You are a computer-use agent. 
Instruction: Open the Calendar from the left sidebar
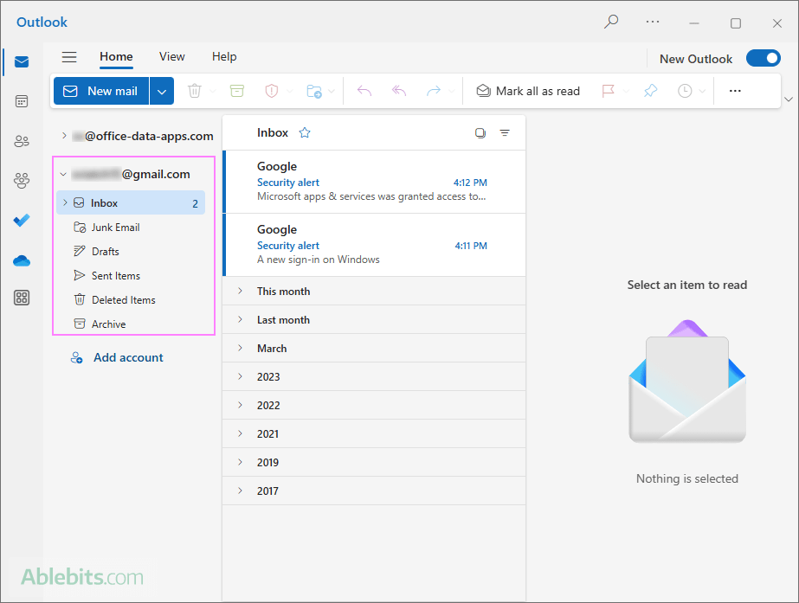21,101
